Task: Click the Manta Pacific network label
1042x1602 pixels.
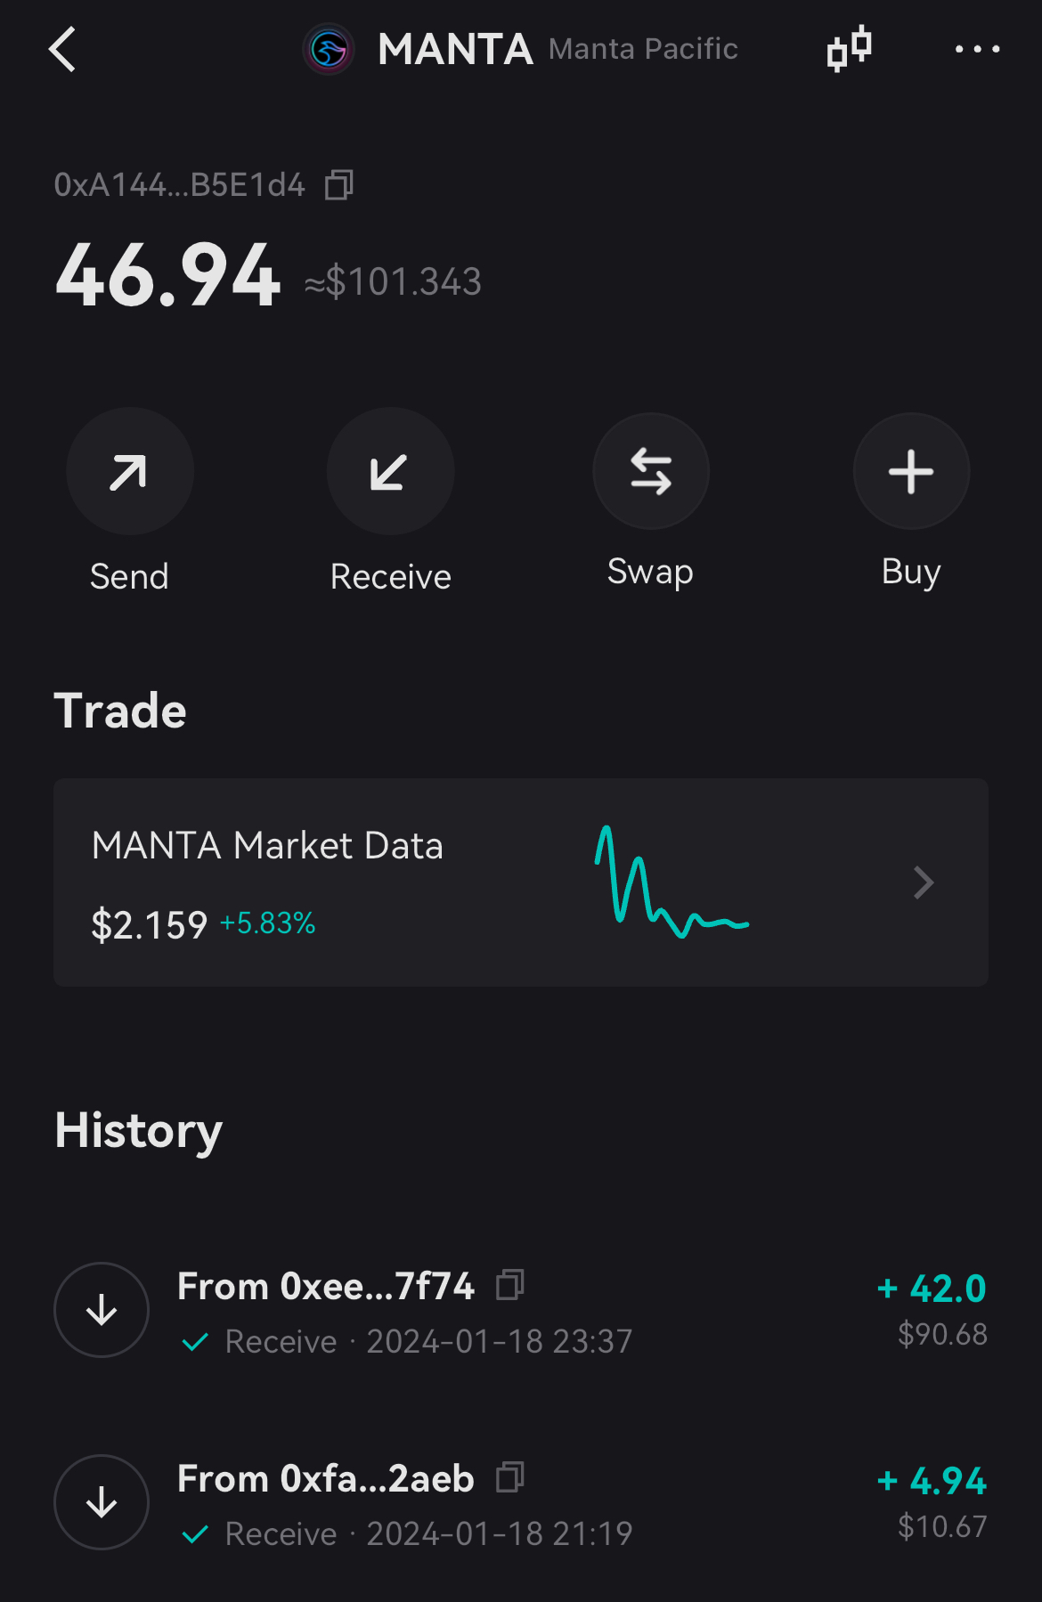Action: coord(643,49)
